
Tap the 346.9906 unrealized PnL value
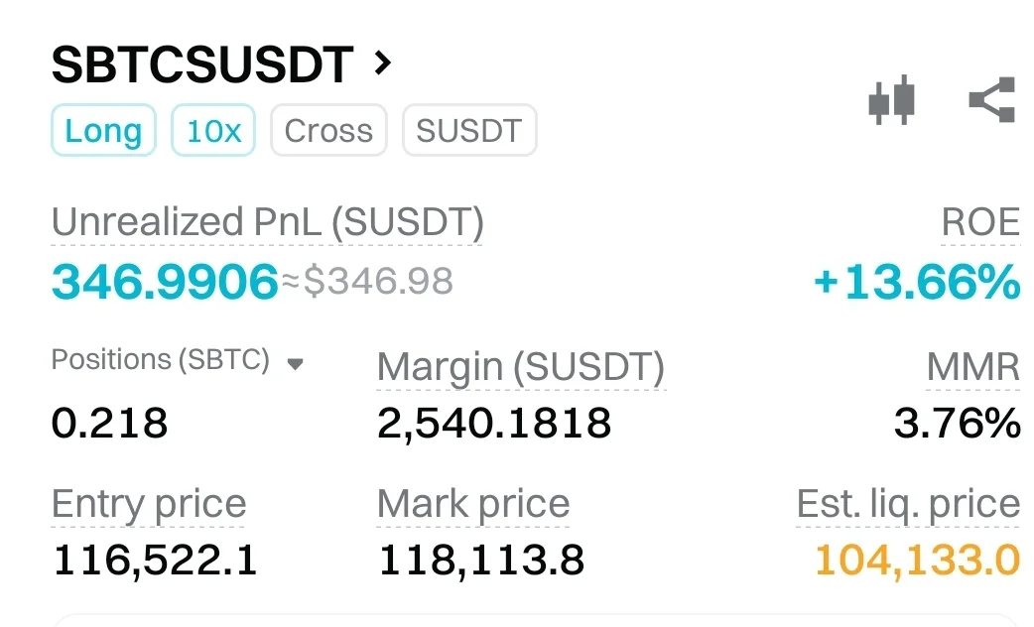(x=165, y=282)
